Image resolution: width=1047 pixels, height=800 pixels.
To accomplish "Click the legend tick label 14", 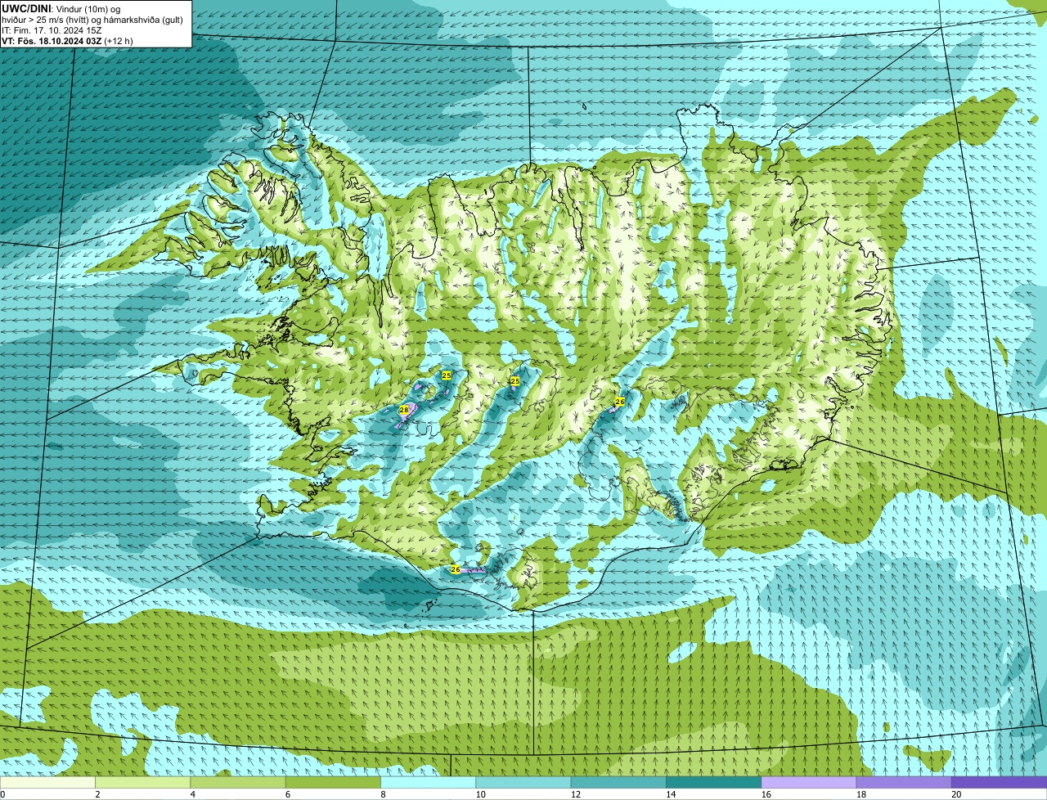I will 671,794.
